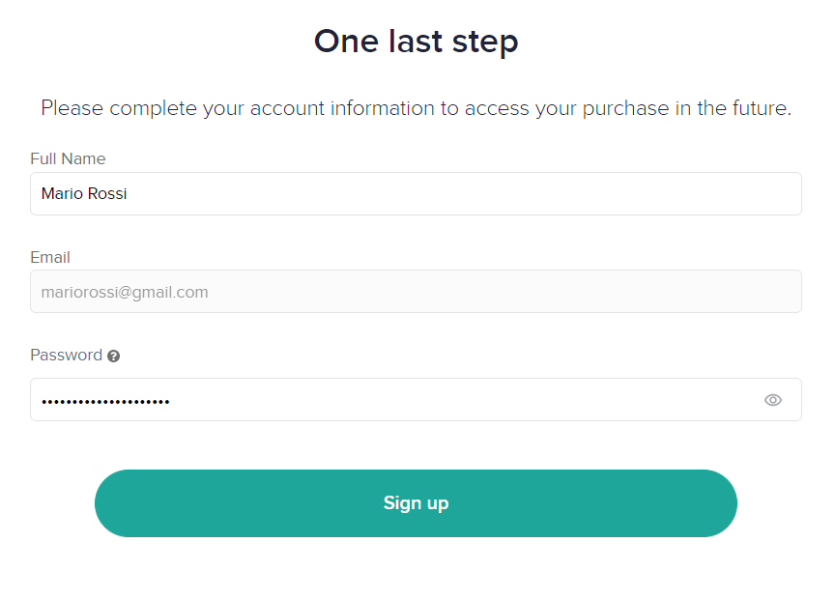Select the disabled Email input field
Screen dimensions: 835x600
point(416,291)
